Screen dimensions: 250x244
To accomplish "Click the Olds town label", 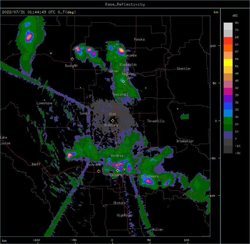I will (113, 114).
